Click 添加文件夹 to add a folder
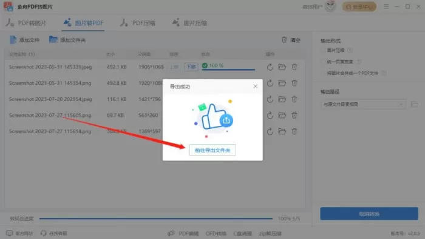 pyautogui.click(x=67, y=40)
